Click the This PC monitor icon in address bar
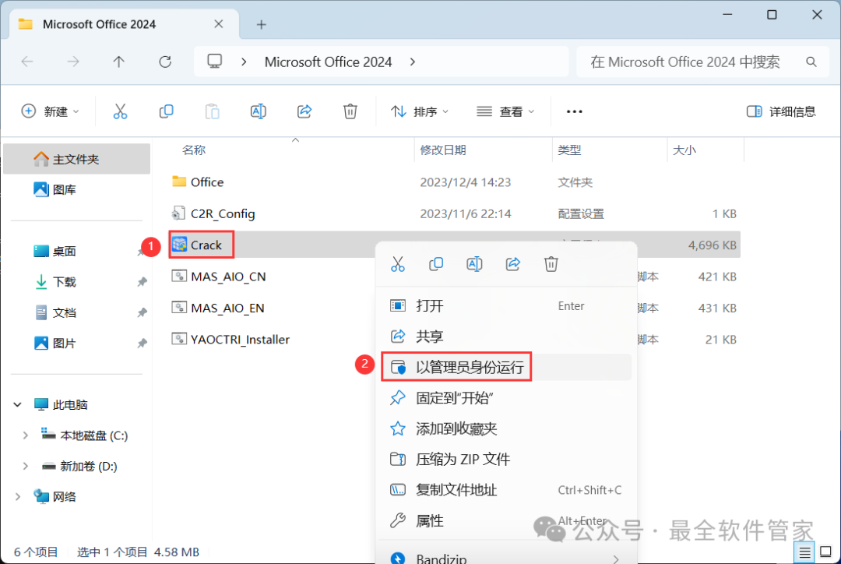 [x=215, y=62]
